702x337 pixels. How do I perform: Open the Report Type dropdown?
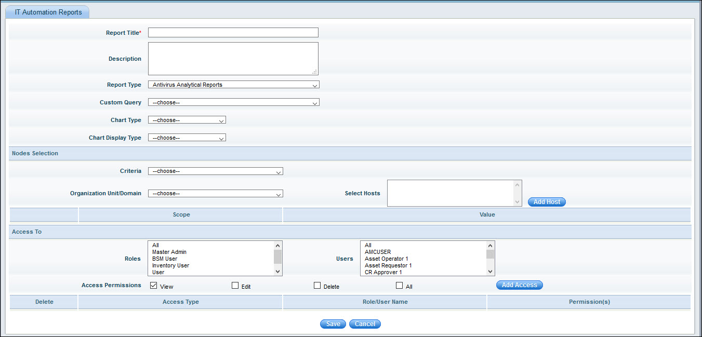pos(233,85)
